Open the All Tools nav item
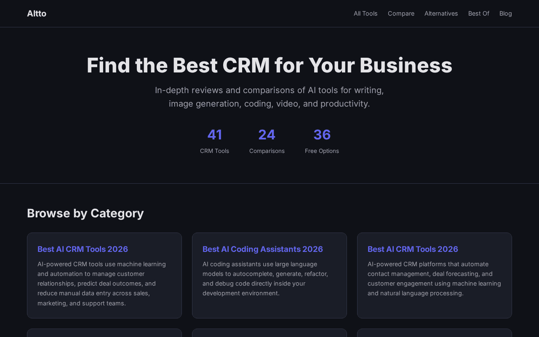 point(366,13)
